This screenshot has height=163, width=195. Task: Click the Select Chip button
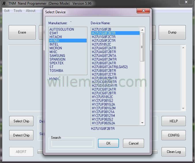tap(21, 121)
